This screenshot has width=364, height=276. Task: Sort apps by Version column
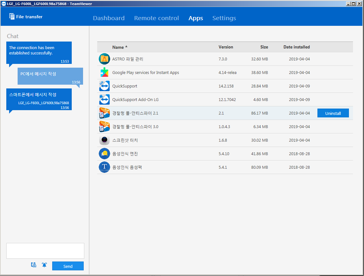coord(226,47)
